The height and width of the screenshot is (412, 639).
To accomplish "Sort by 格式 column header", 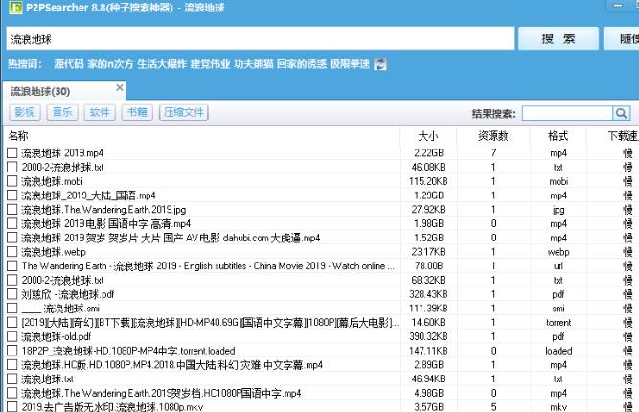I will click(x=558, y=136).
